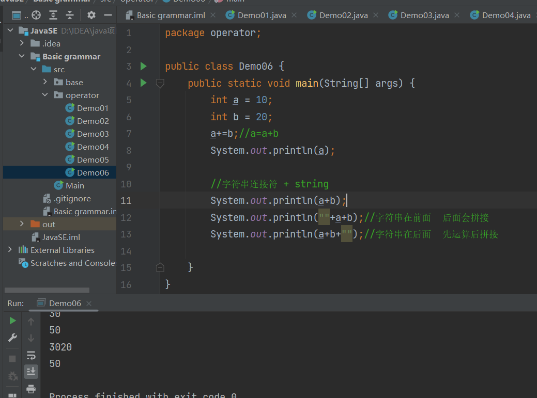Rerun Demo06 with green play button
The width and height of the screenshot is (537, 398).
coord(12,321)
